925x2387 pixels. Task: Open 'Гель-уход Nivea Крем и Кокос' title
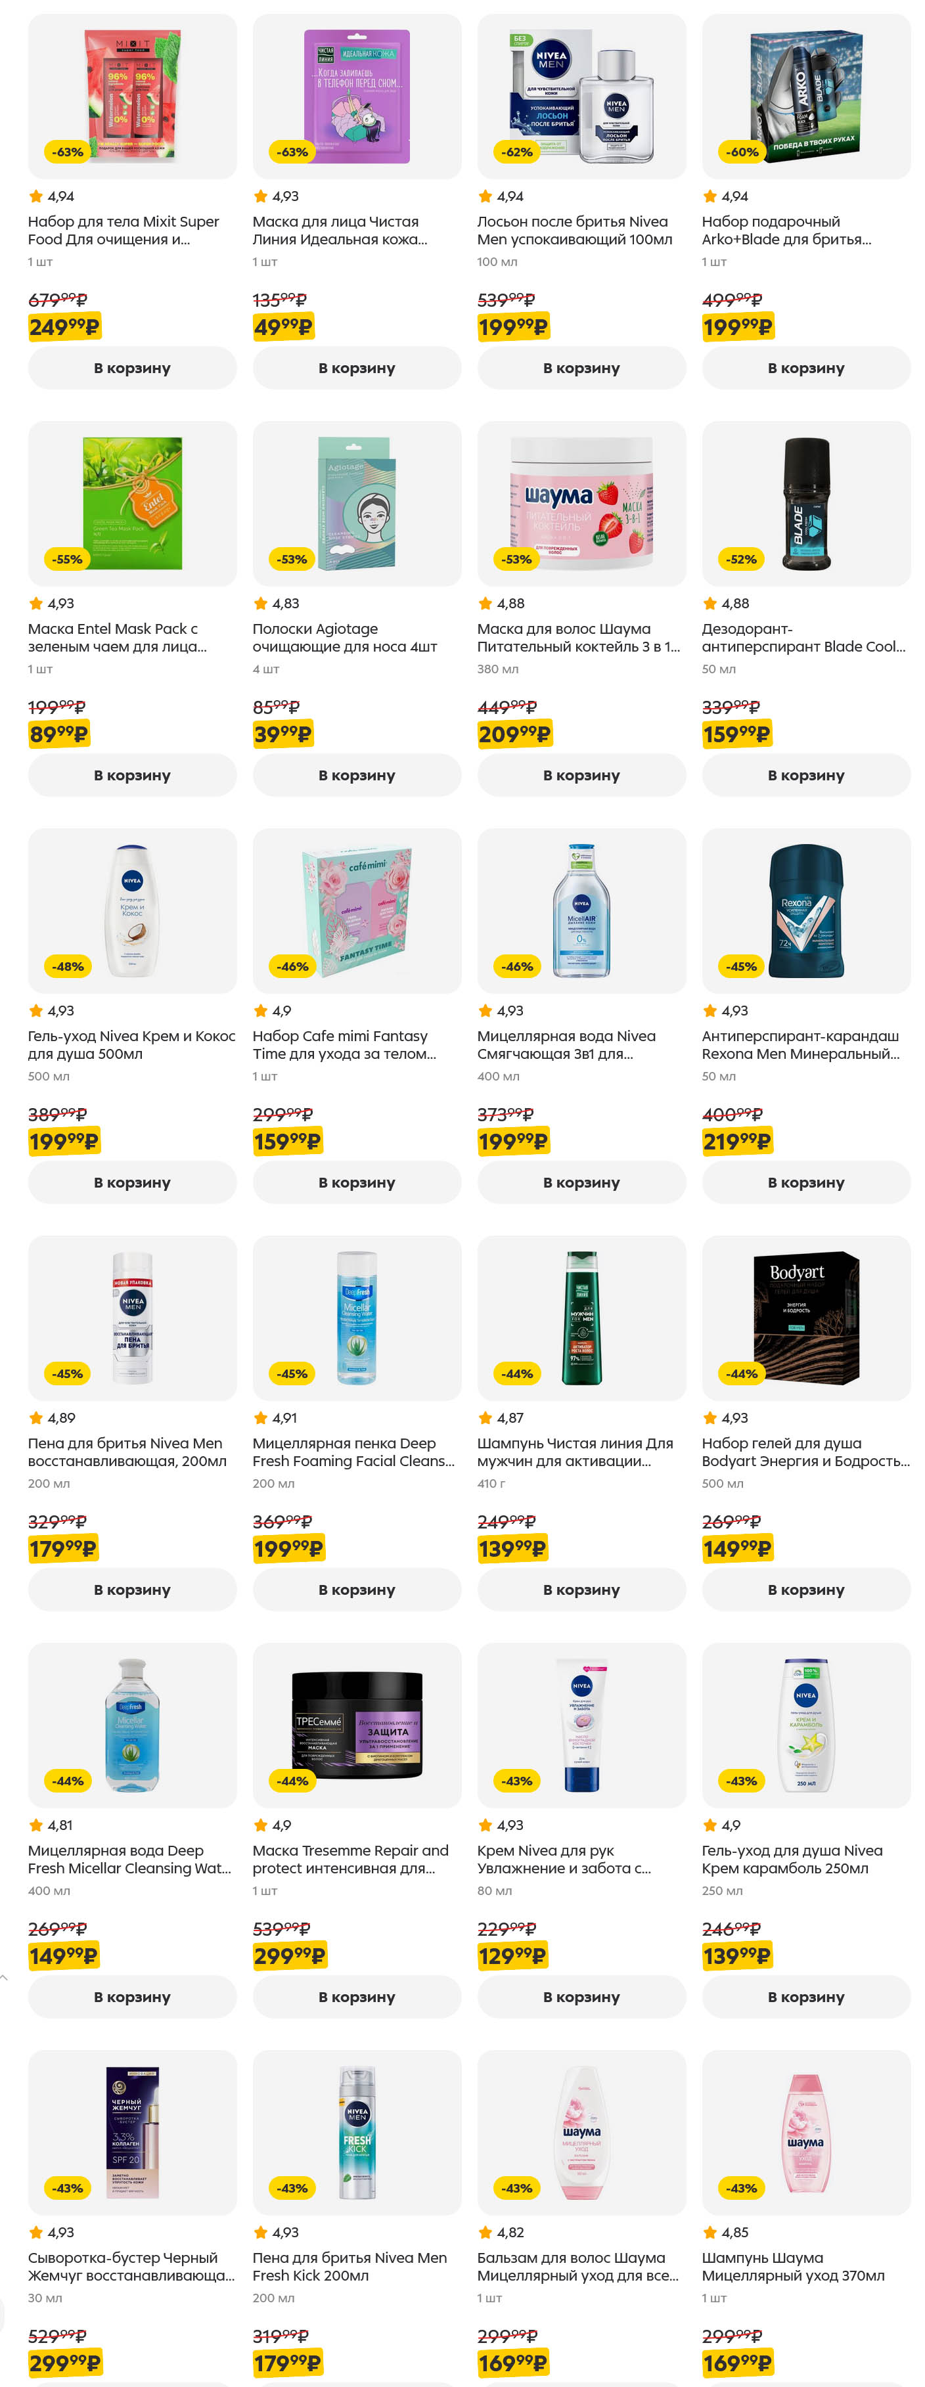[x=131, y=1044]
